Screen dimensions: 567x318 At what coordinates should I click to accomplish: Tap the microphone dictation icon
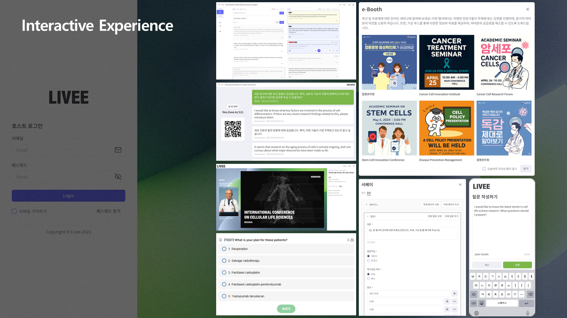pyautogui.click(x=528, y=313)
